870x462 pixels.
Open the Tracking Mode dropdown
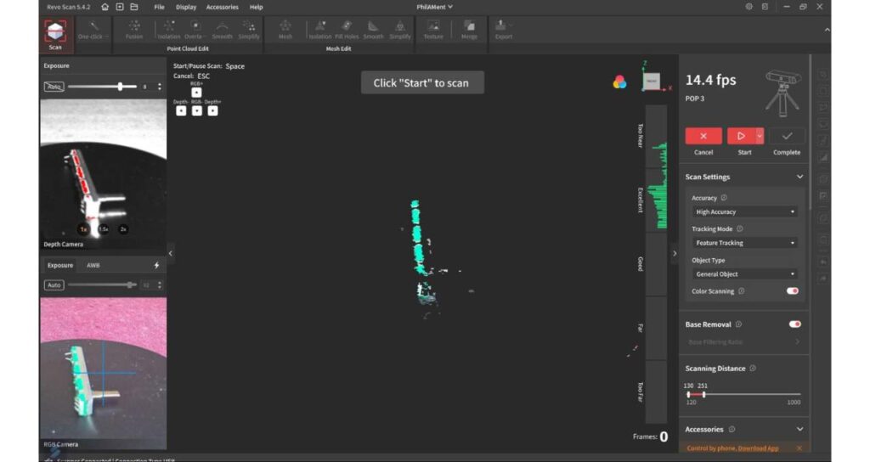pyautogui.click(x=745, y=243)
